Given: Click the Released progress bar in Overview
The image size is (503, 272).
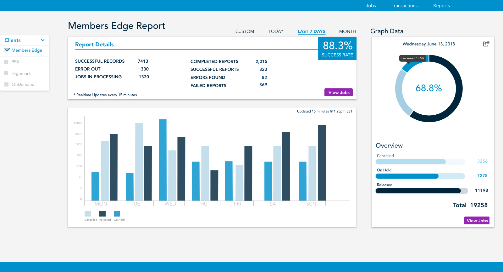Looking at the screenshot, I should coord(422,191).
